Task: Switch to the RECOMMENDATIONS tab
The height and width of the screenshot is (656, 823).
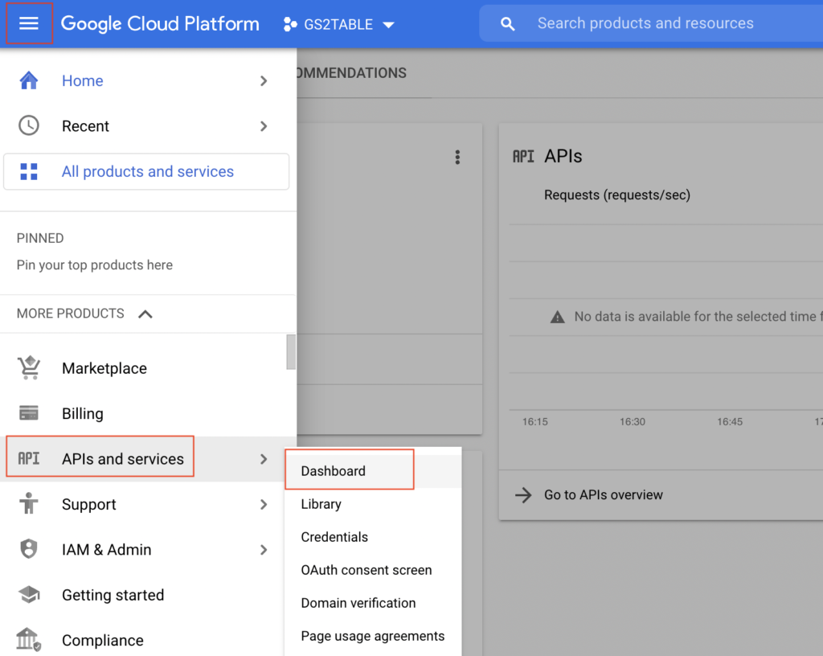Action: (x=350, y=73)
